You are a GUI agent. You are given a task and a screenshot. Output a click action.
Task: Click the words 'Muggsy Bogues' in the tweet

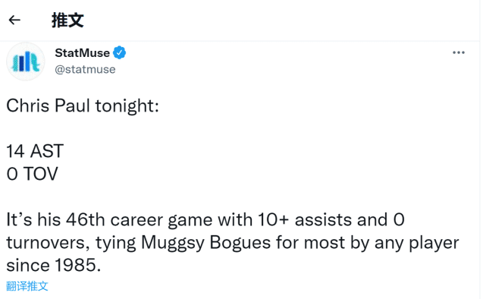click(x=205, y=243)
